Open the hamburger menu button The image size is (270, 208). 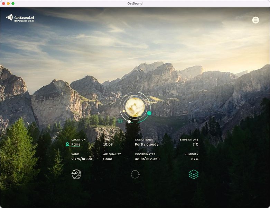pos(255,20)
